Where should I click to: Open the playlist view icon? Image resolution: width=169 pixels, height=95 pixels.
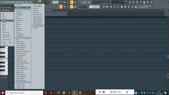pos(104,7)
